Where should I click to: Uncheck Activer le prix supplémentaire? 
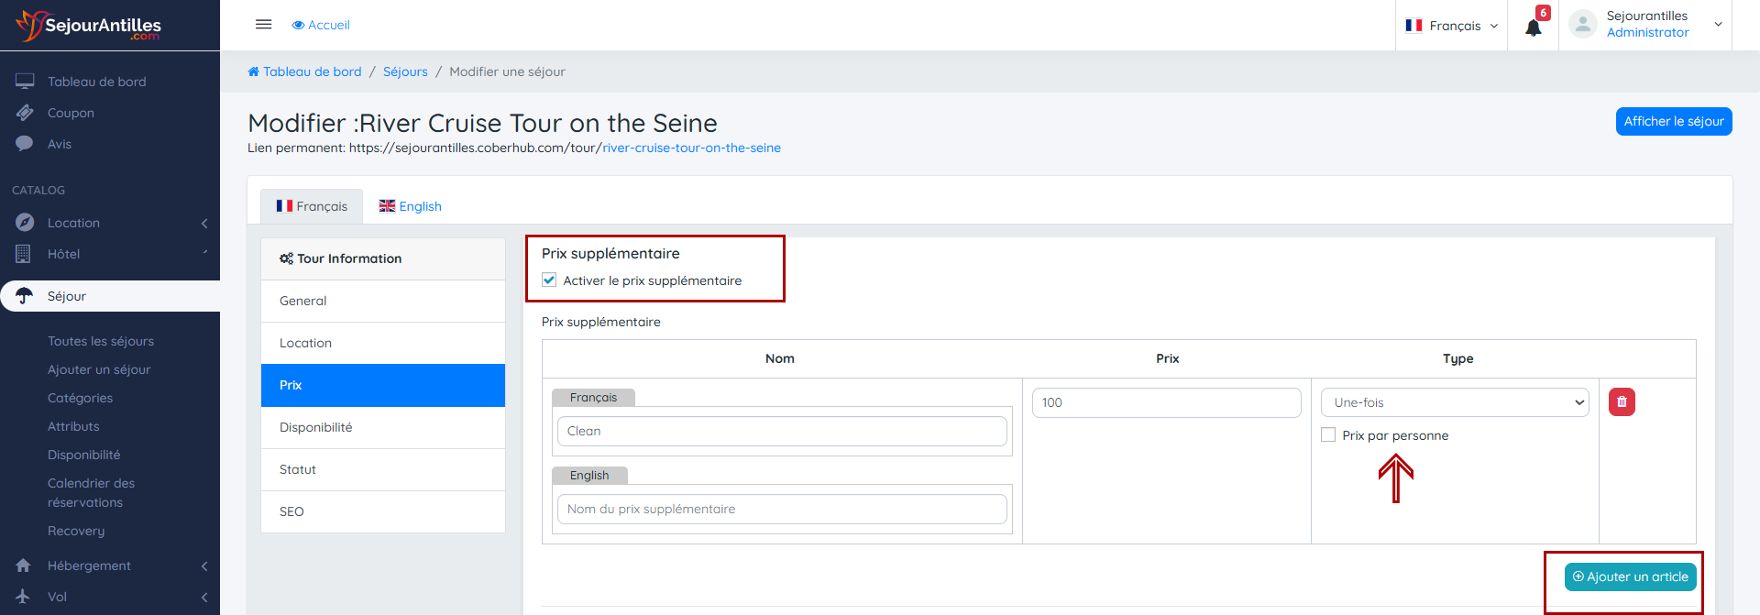coord(549,280)
